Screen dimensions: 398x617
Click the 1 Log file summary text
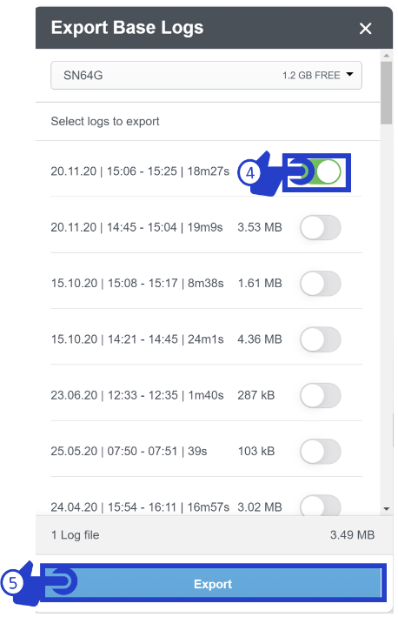[x=75, y=535]
